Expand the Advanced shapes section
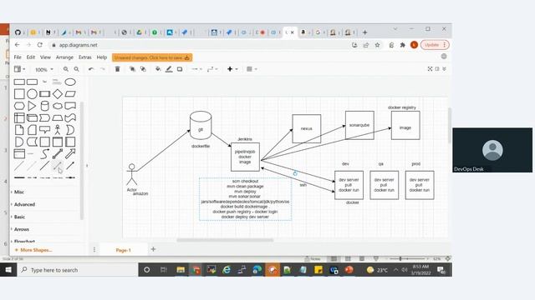 pos(24,204)
